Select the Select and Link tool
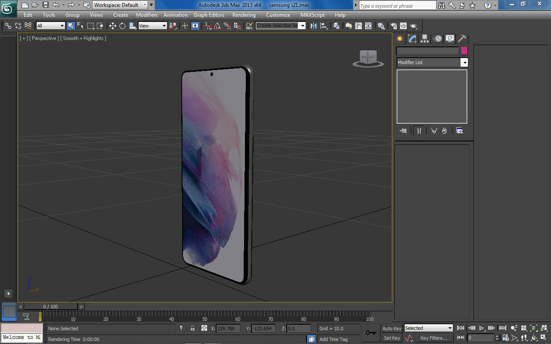551x344 pixels. (8, 26)
